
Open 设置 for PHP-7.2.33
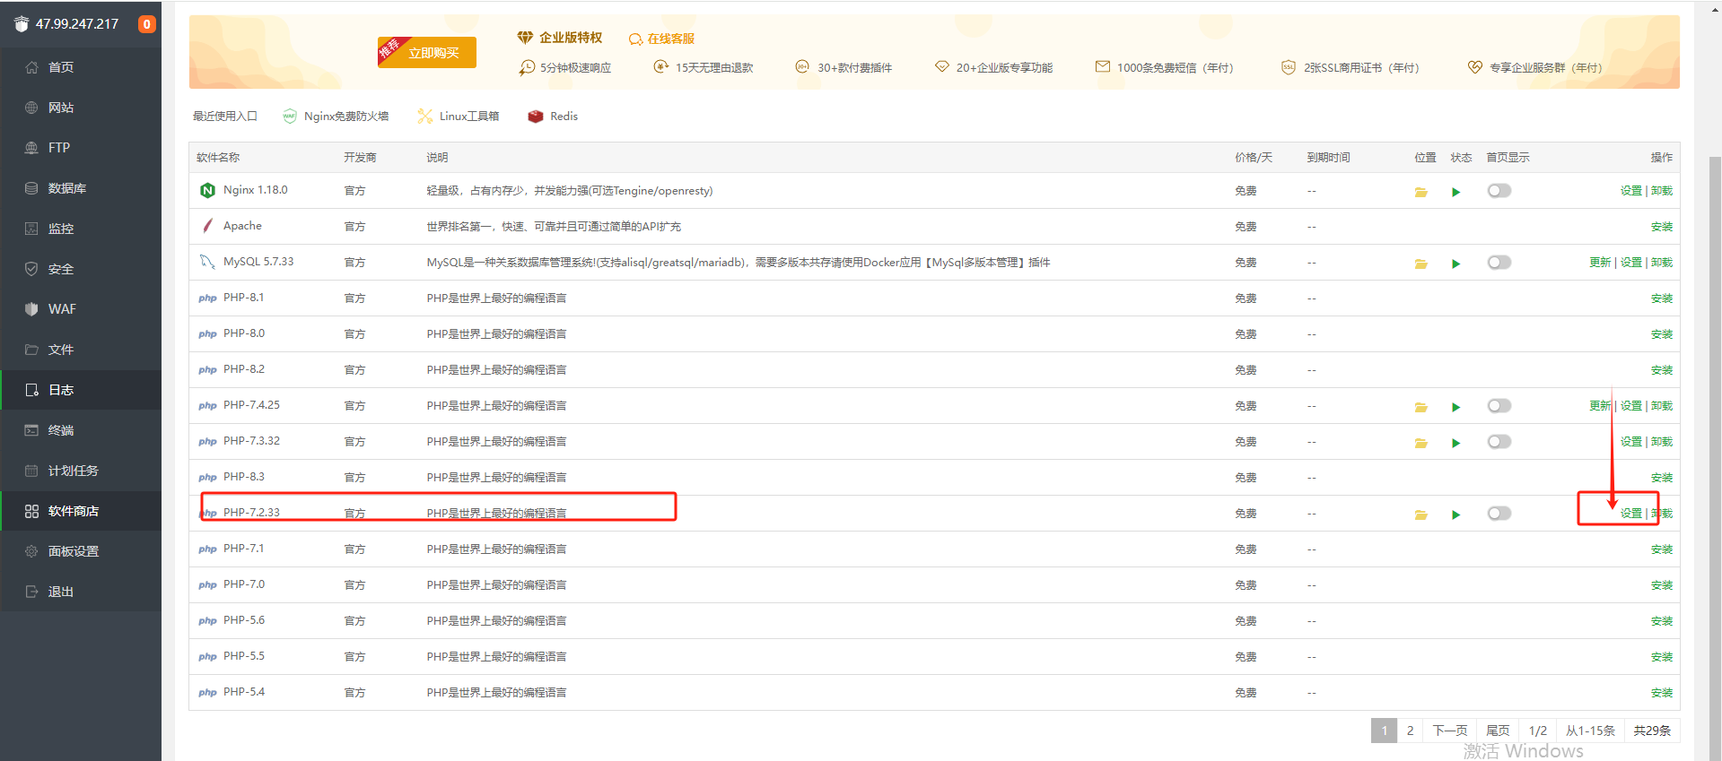pyautogui.click(x=1630, y=514)
